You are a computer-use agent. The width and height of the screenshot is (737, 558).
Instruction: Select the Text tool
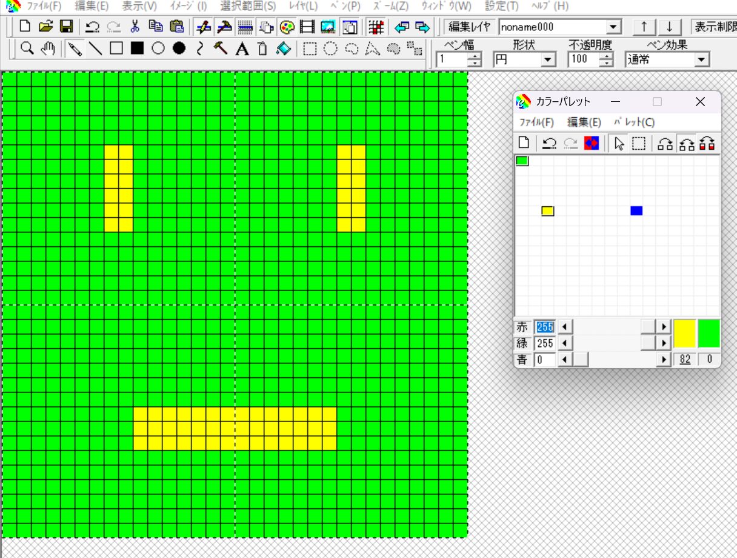(242, 49)
